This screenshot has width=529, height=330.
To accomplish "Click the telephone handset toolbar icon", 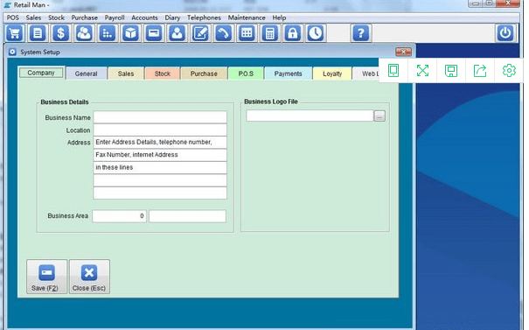I will pyautogui.click(x=223, y=33).
